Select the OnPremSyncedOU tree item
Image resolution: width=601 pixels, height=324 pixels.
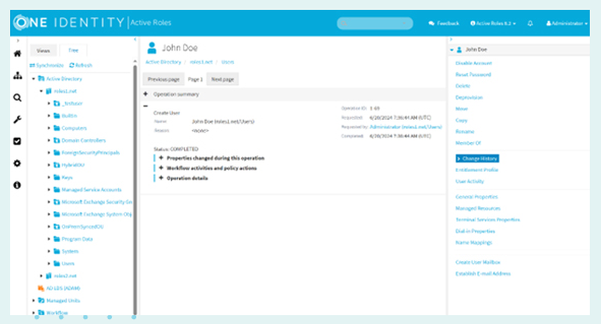click(82, 226)
